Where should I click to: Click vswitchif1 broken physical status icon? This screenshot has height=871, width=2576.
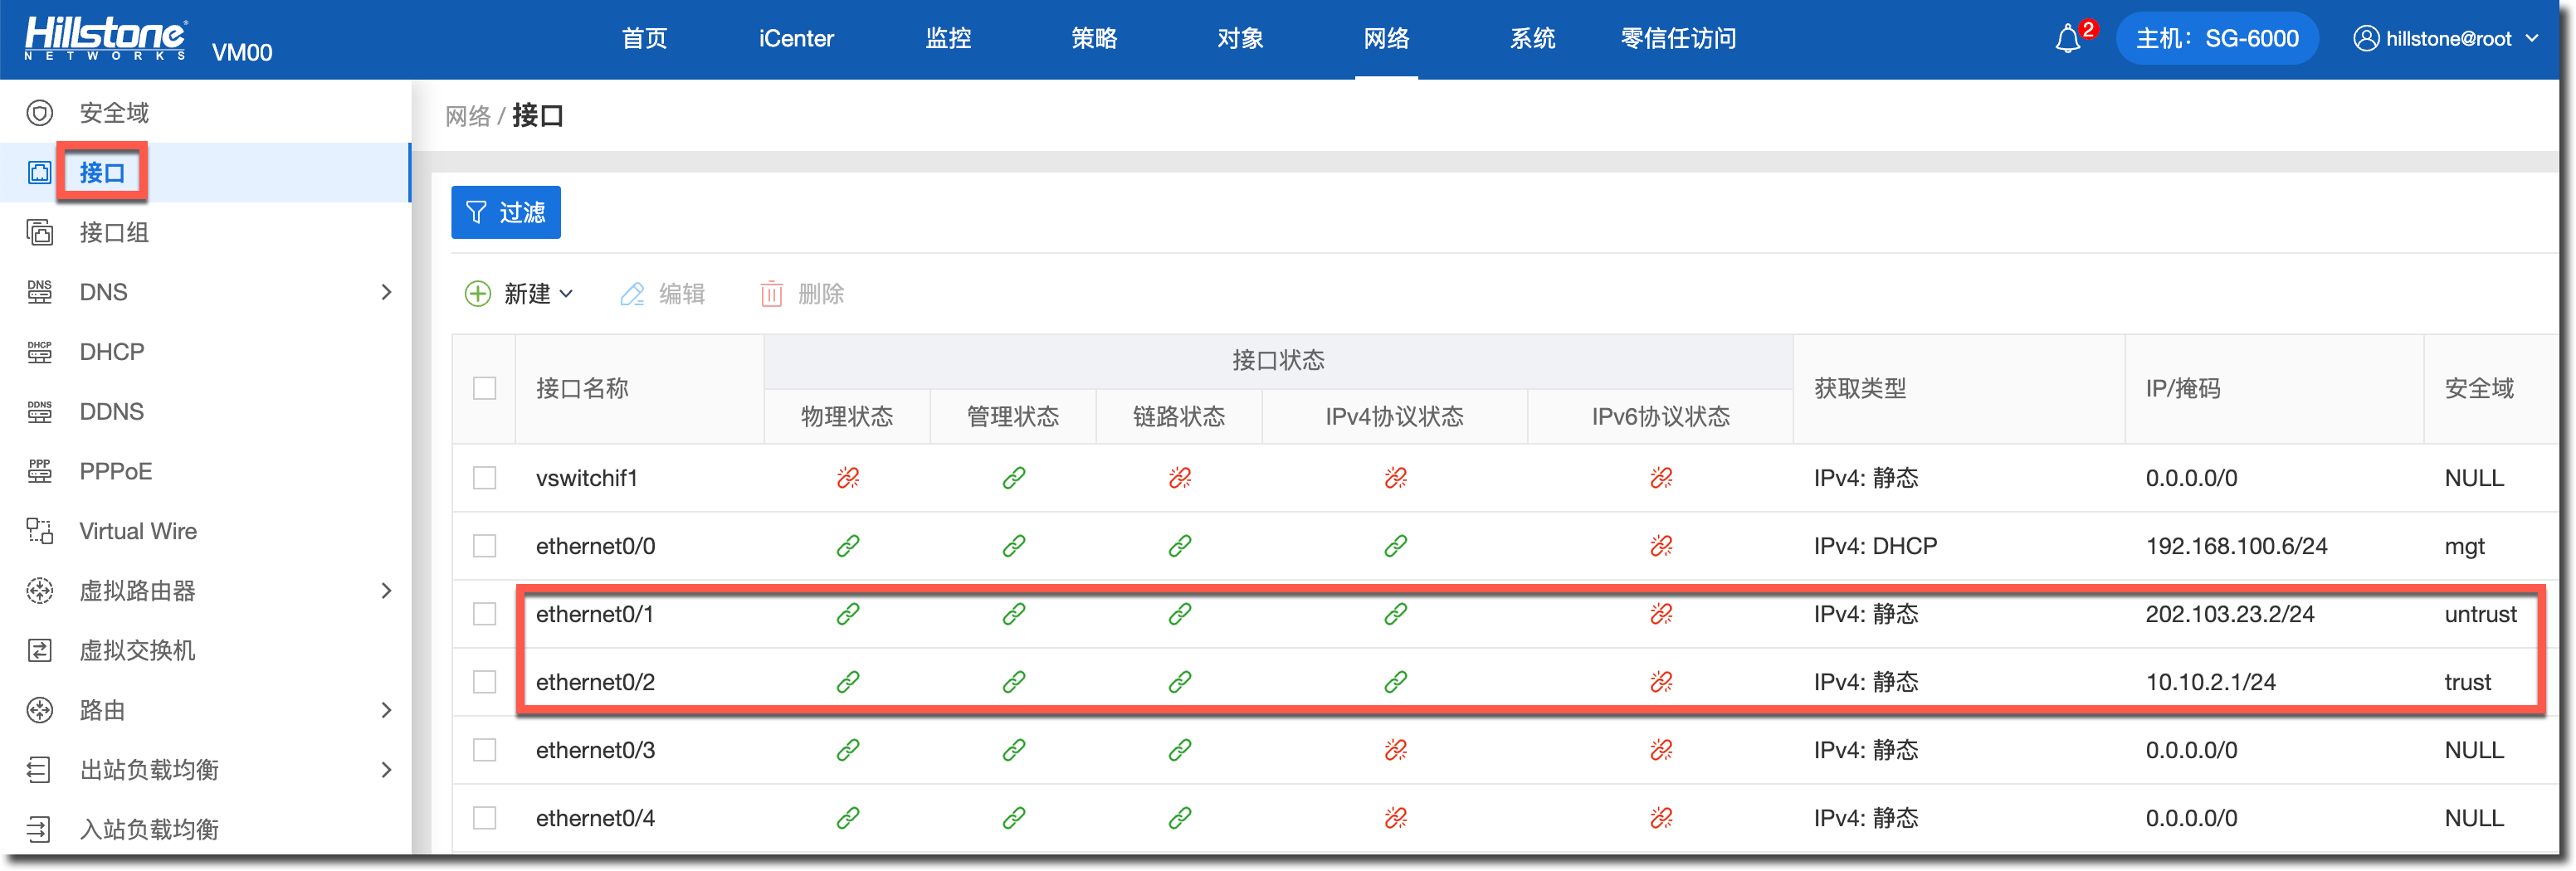click(x=847, y=478)
